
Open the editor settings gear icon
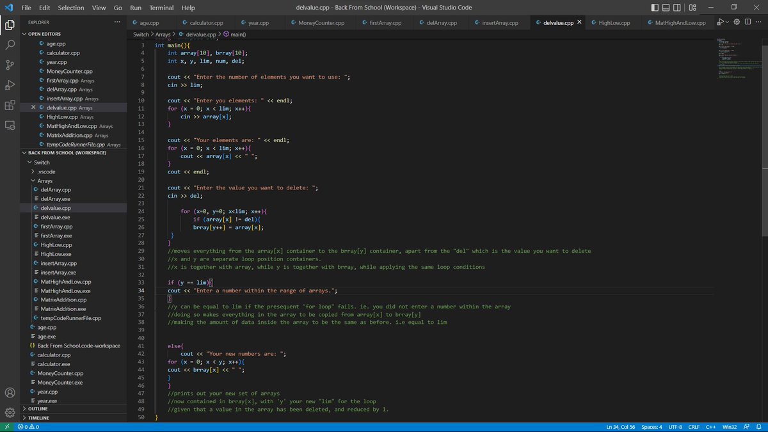coord(737,22)
